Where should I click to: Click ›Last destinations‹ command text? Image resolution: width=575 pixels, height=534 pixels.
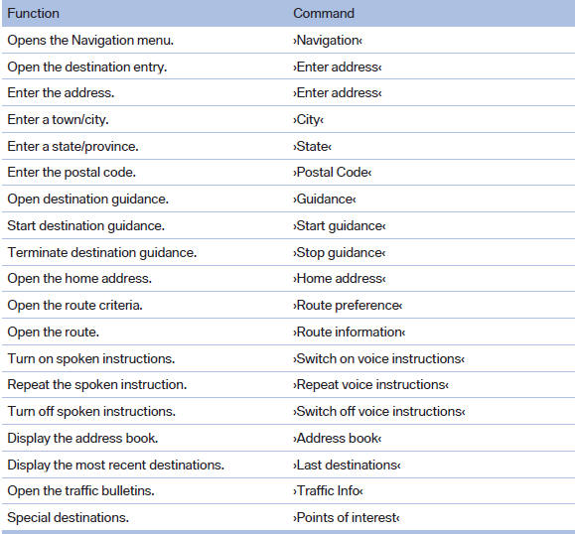coord(347,466)
